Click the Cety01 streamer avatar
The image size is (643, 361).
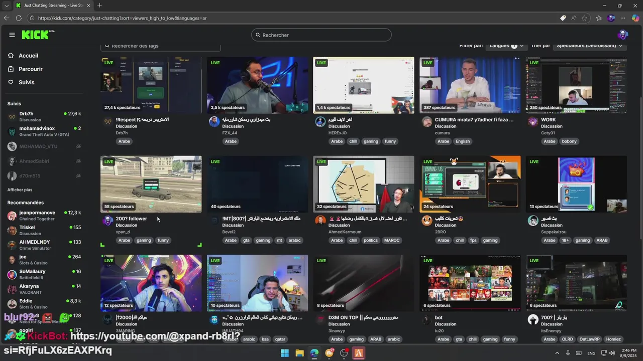[533, 122]
